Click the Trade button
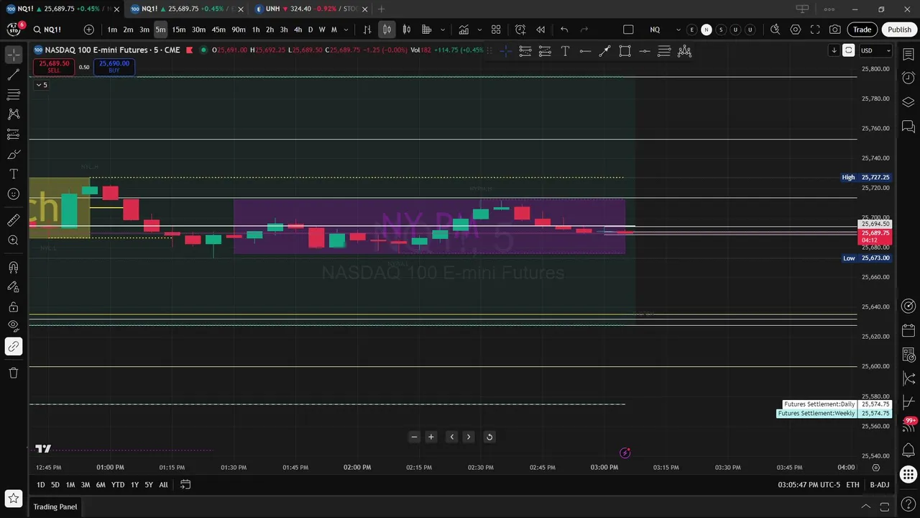The height and width of the screenshot is (518, 920). click(862, 29)
